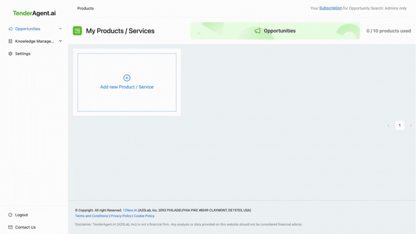Open the Subscription link

330,8
